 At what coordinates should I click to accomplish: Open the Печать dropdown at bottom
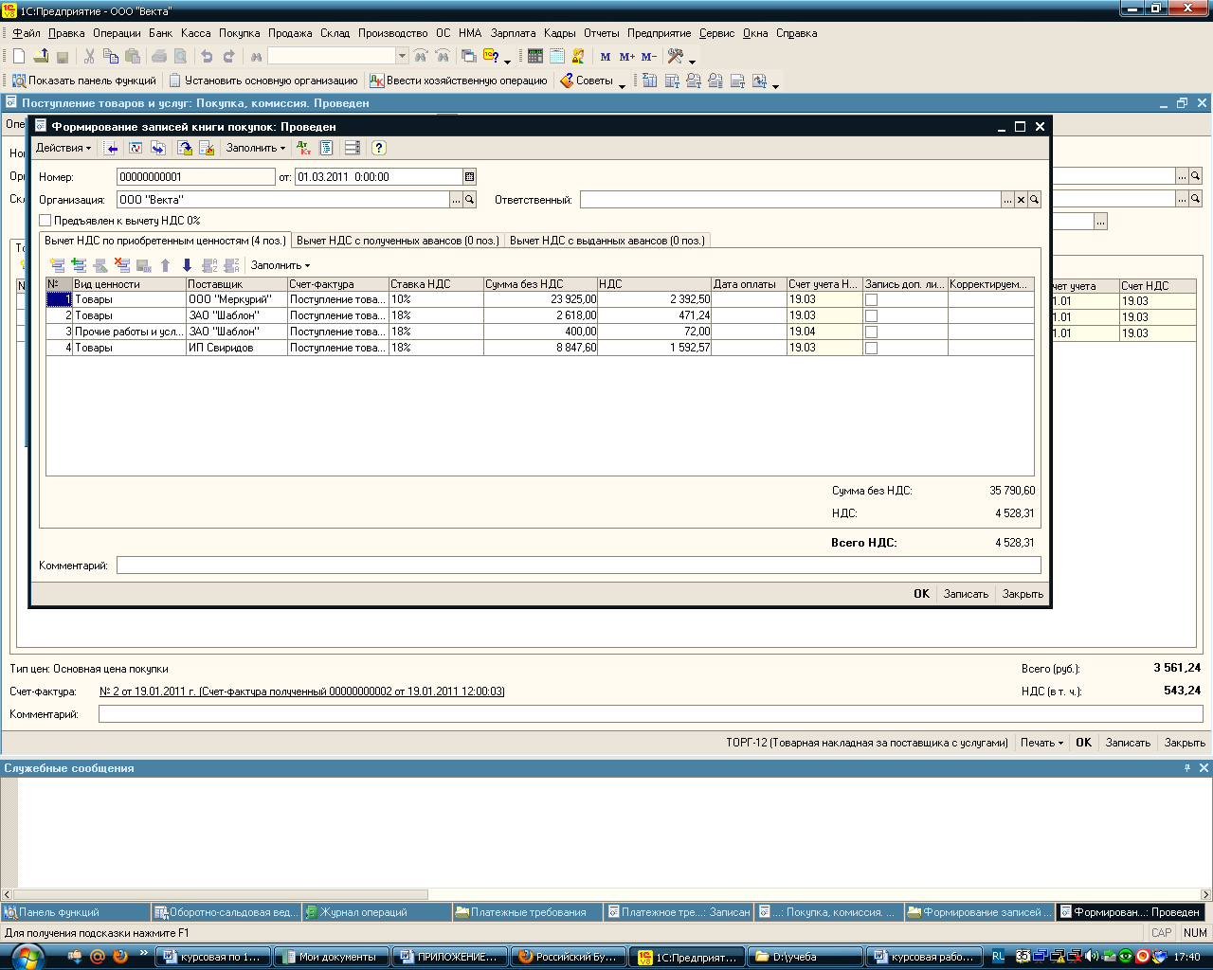pyautogui.click(x=1041, y=743)
